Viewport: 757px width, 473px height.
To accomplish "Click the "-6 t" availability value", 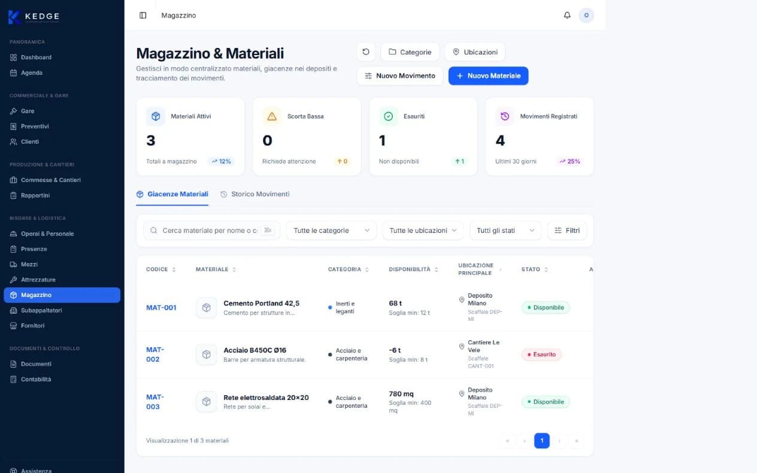I will (395, 350).
